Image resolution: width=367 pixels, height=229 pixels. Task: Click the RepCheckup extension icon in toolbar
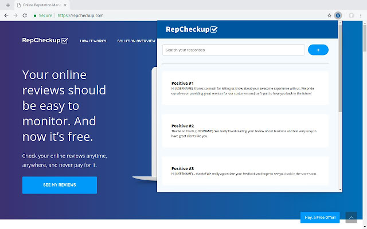tap(338, 15)
